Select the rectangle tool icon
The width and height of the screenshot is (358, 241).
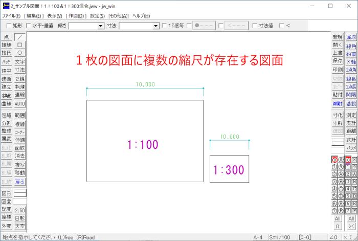(x=20, y=45)
